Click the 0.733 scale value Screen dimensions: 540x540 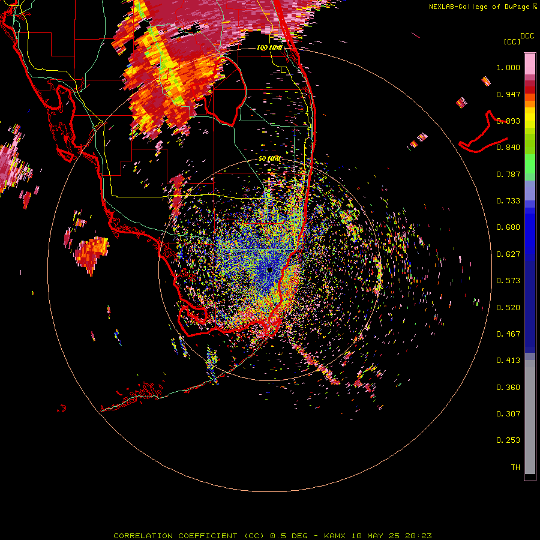click(508, 201)
